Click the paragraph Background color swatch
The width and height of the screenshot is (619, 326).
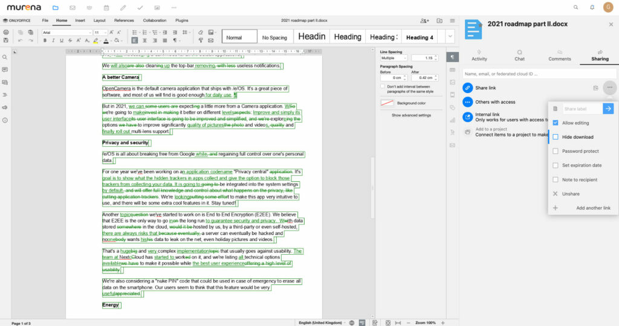[387, 103]
